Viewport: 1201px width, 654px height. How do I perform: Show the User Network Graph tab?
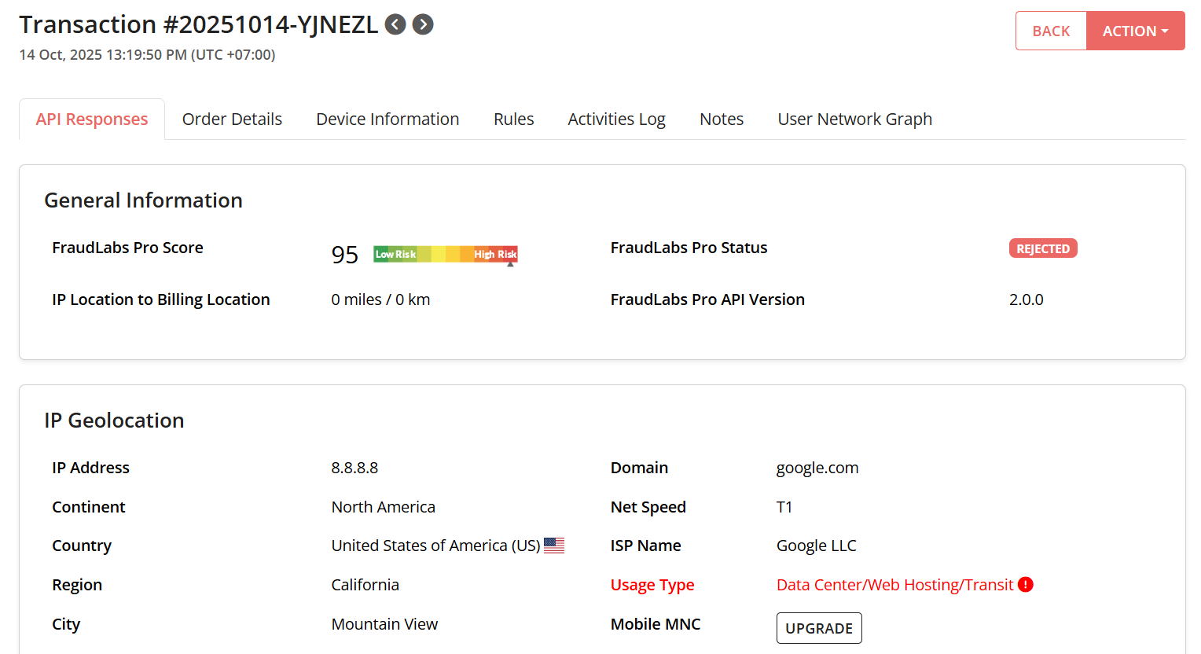(x=854, y=119)
